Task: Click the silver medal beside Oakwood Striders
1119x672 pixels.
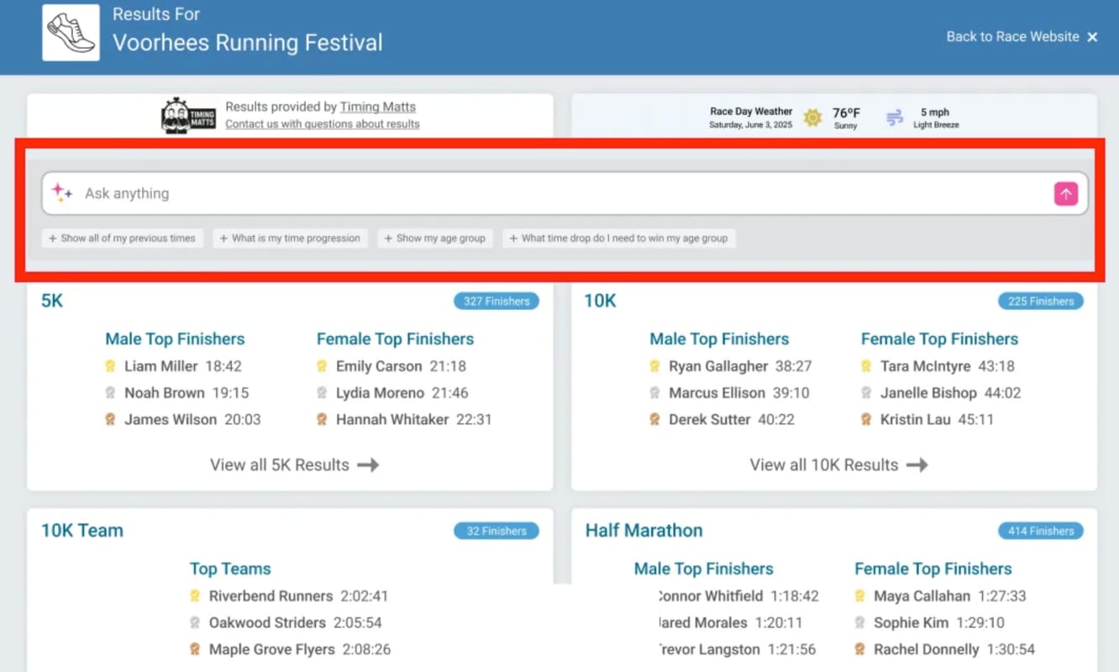Action: click(195, 623)
